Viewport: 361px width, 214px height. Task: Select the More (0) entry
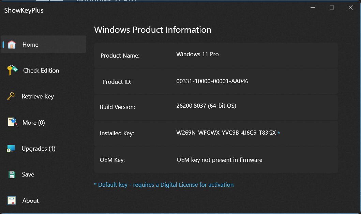click(x=34, y=123)
